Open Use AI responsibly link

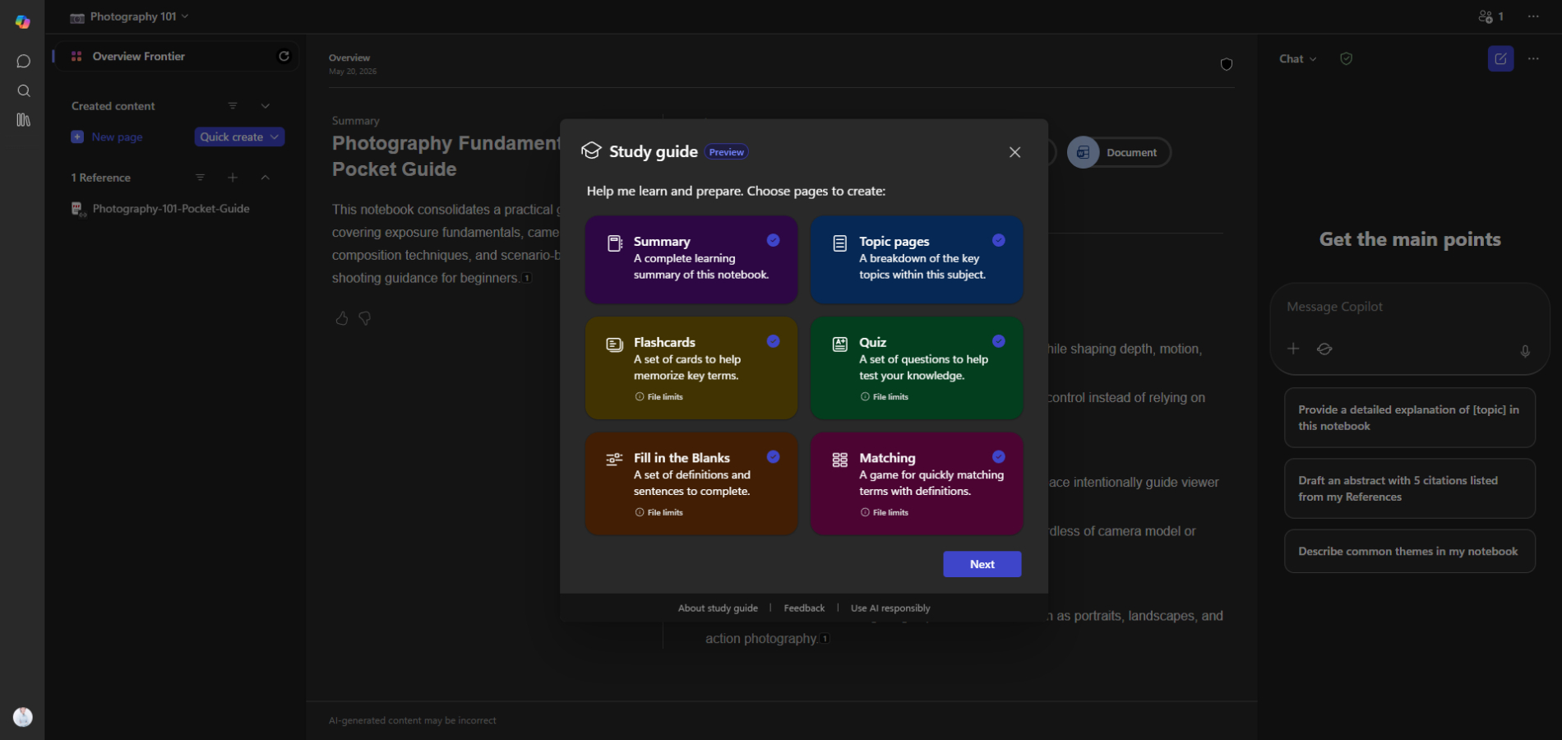click(x=890, y=608)
